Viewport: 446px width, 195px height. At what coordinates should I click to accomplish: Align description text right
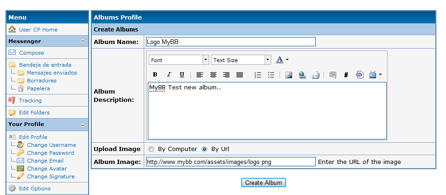(x=226, y=75)
